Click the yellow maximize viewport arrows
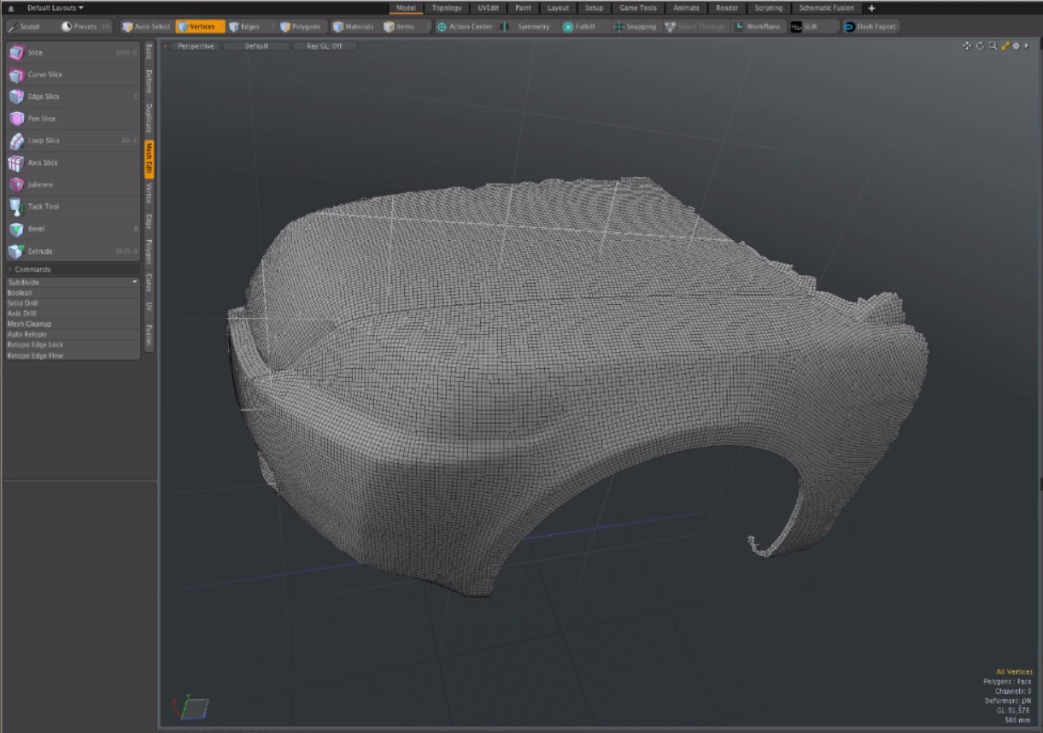 tap(1005, 46)
